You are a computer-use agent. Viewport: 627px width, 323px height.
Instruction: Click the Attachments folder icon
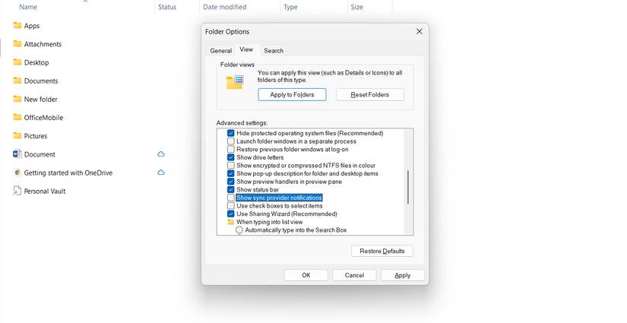[x=17, y=43]
